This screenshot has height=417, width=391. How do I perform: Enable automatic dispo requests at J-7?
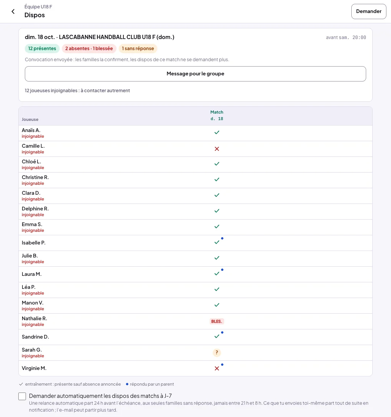pos(22,396)
